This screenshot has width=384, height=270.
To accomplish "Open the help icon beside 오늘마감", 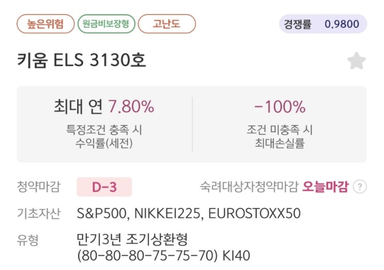I will coord(360,187).
